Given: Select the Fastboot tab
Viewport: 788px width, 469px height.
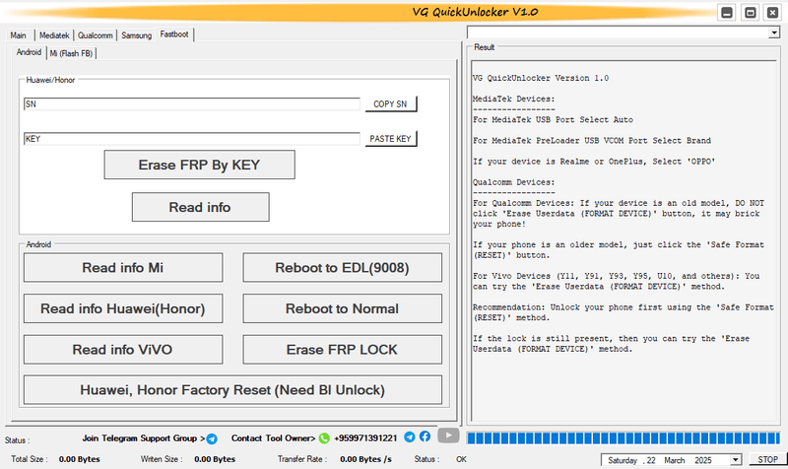Looking at the screenshot, I should pos(174,34).
